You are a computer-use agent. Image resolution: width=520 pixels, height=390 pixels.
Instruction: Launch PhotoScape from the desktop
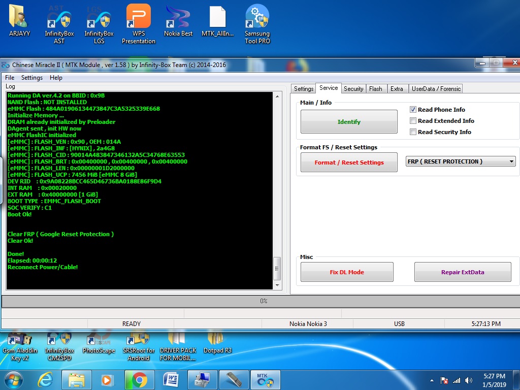[99, 343]
